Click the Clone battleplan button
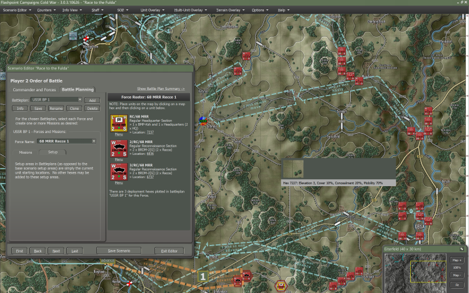 tap(74, 109)
